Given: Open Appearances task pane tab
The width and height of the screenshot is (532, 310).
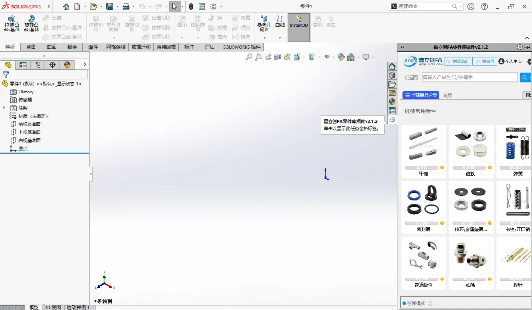Looking at the screenshot, I should (x=392, y=102).
